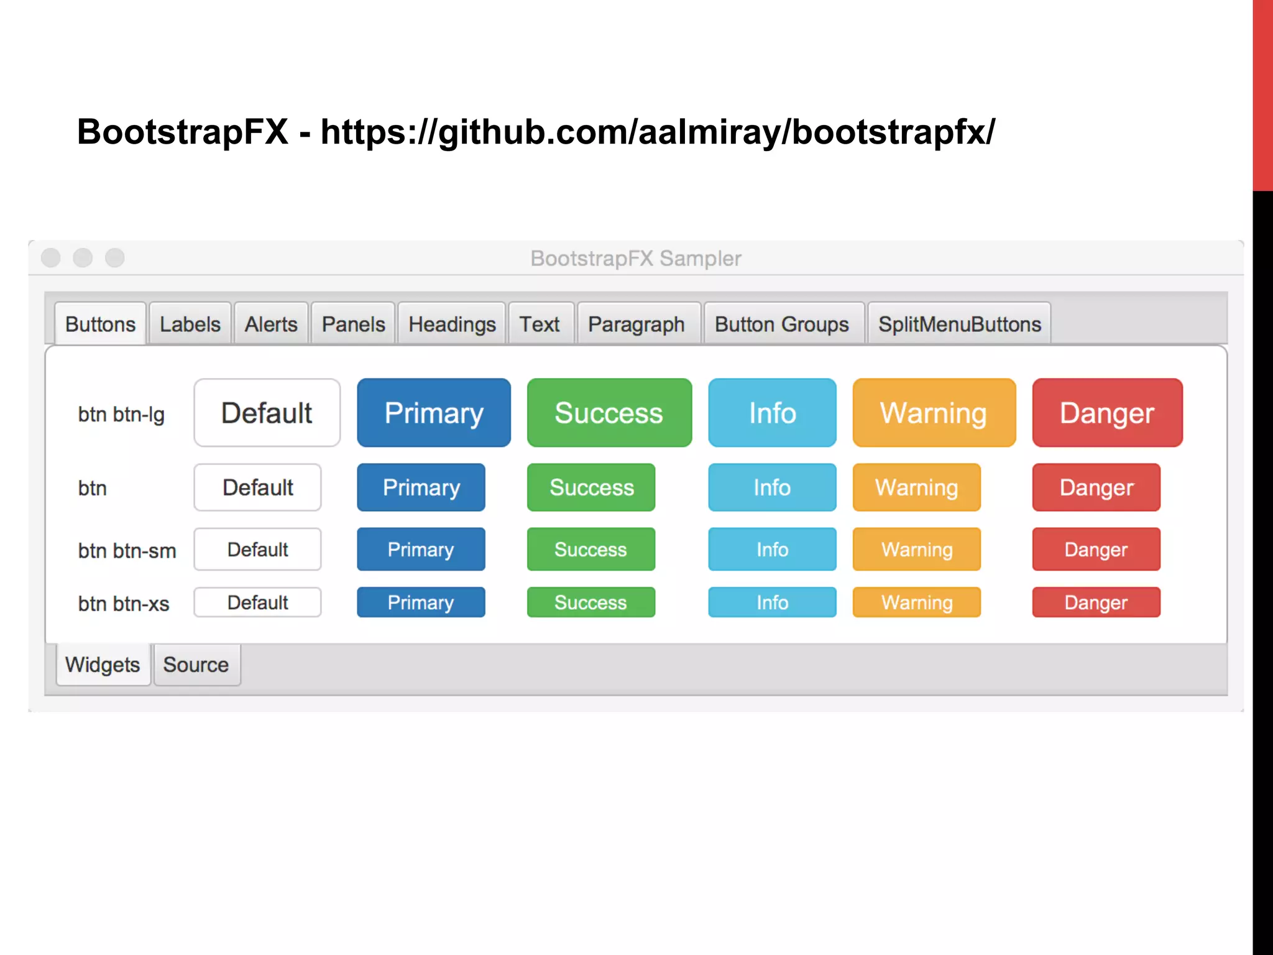
Task: Click the BootstrapFX Sampler title bar
Action: click(635, 258)
